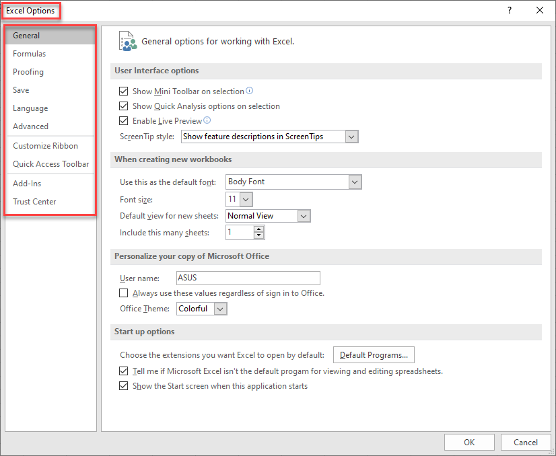The image size is (556, 456).
Task: Click the Font size value box
Action: (233, 200)
